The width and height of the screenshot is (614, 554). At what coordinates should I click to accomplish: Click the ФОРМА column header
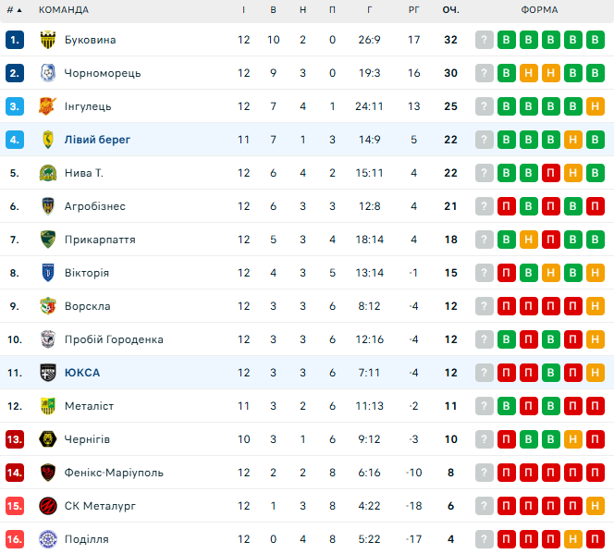pyautogui.click(x=539, y=10)
